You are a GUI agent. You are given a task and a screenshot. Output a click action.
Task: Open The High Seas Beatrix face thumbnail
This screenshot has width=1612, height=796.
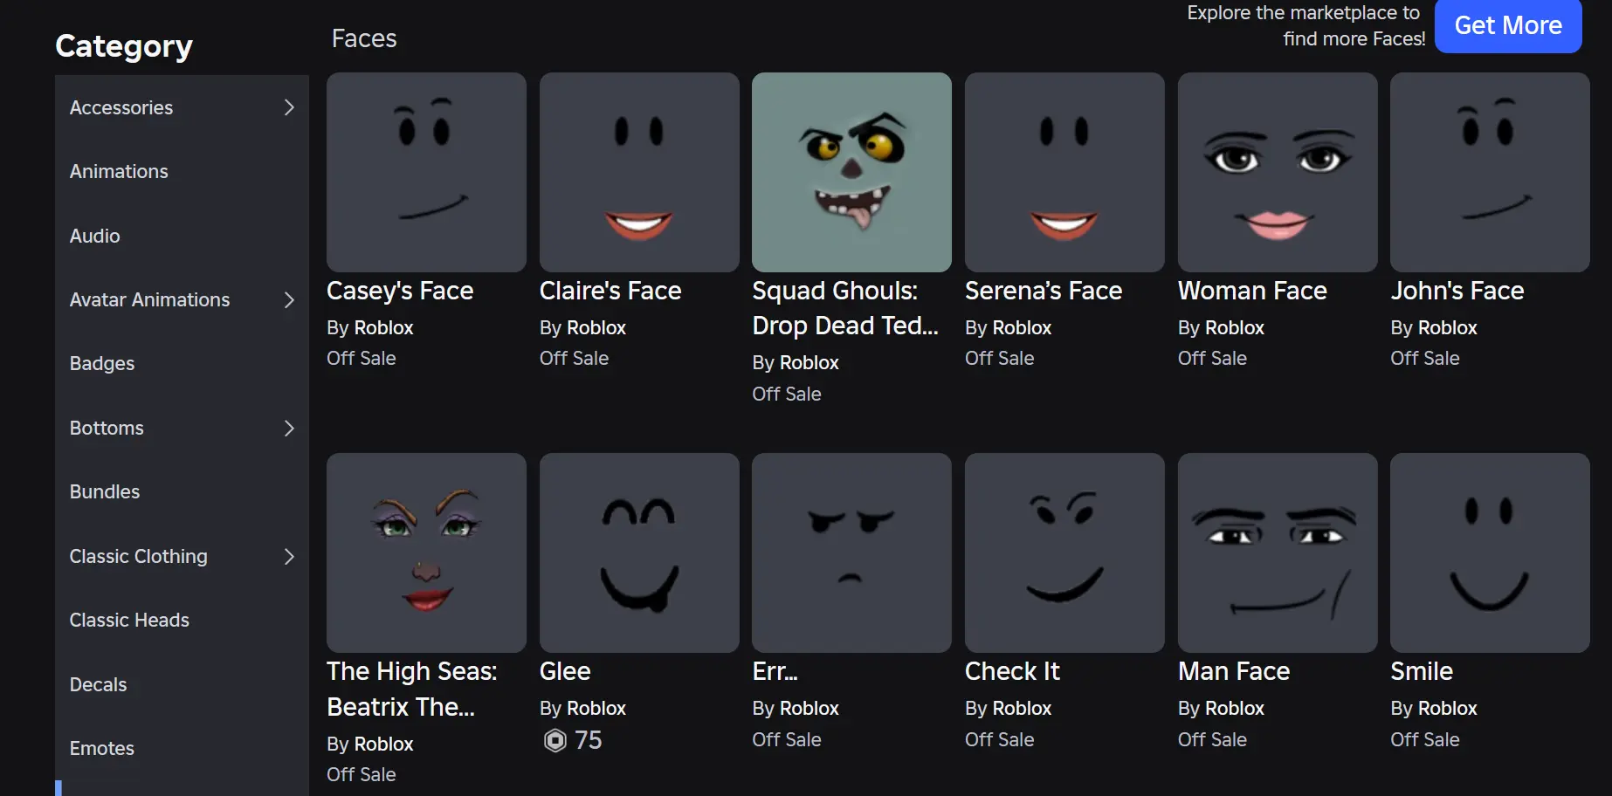click(426, 552)
